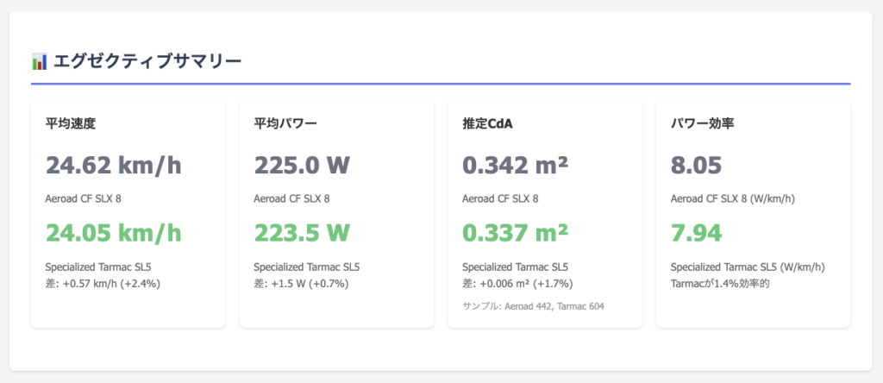Click the green 24.05 km/h Tarmac value

tap(113, 232)
